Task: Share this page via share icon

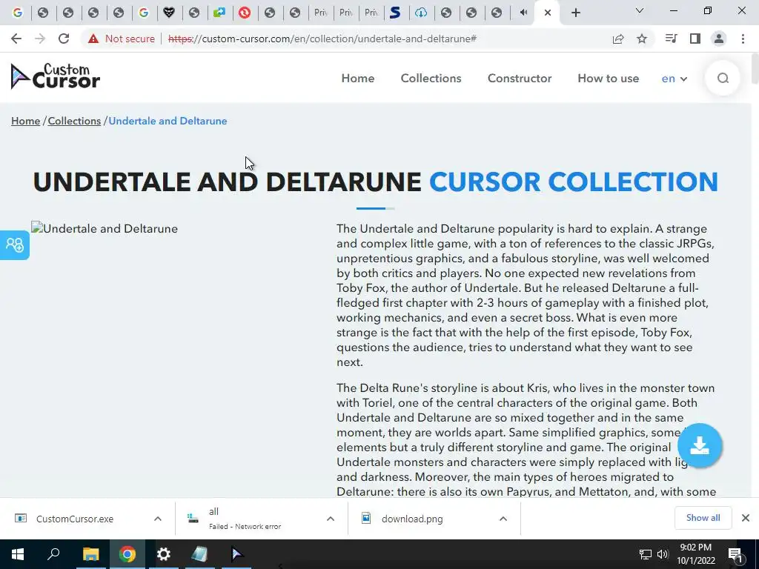Action: pyautogui.click(x=618, y=39)
